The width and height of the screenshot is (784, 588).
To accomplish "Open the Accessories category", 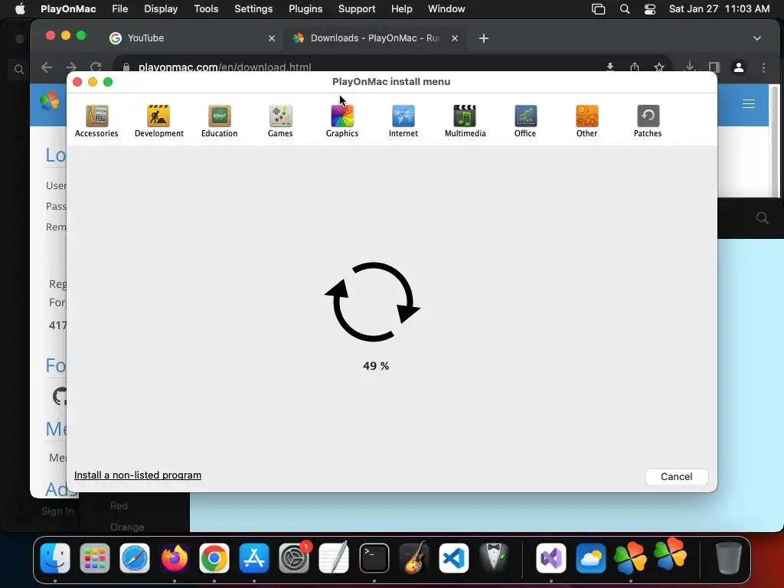I will [x=96, y=121].
